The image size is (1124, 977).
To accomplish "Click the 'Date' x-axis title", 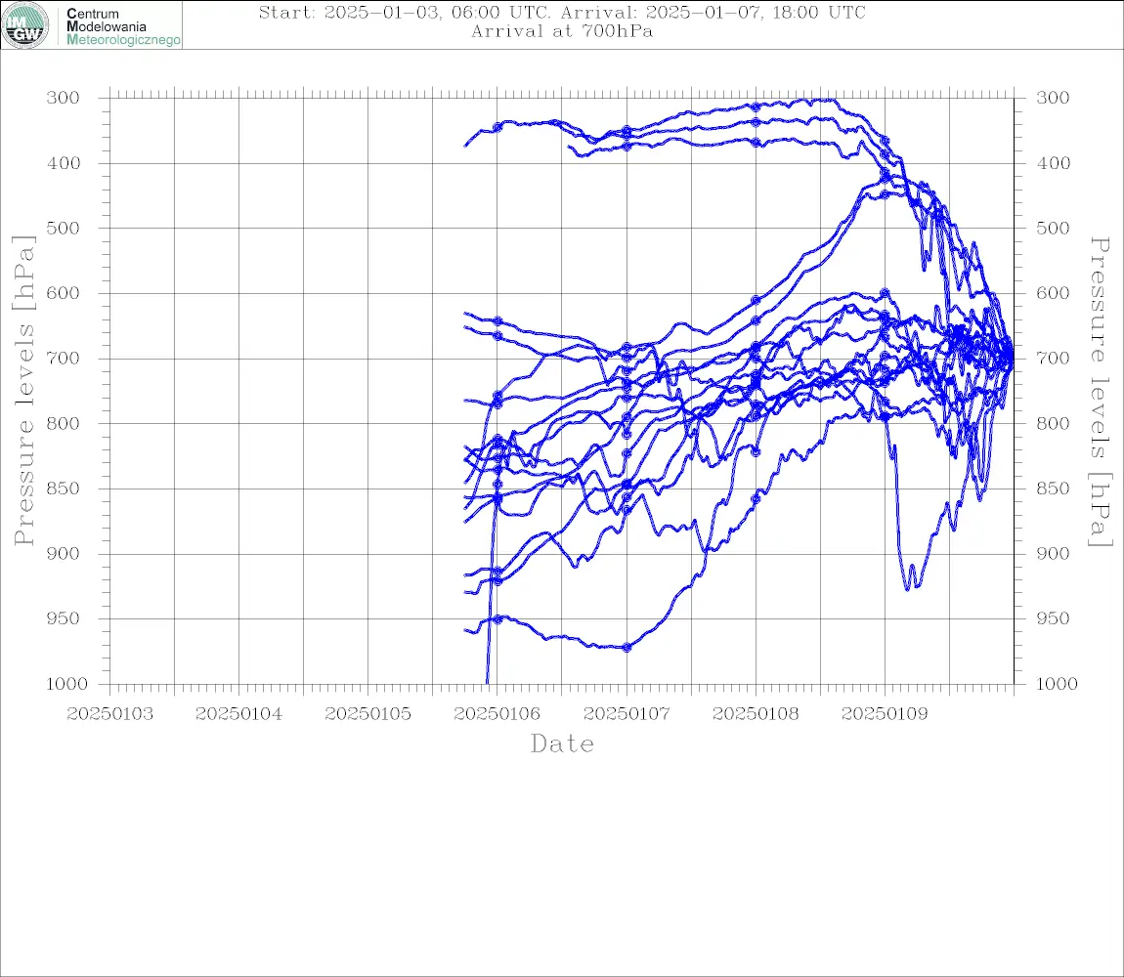I will coord(562,744).
